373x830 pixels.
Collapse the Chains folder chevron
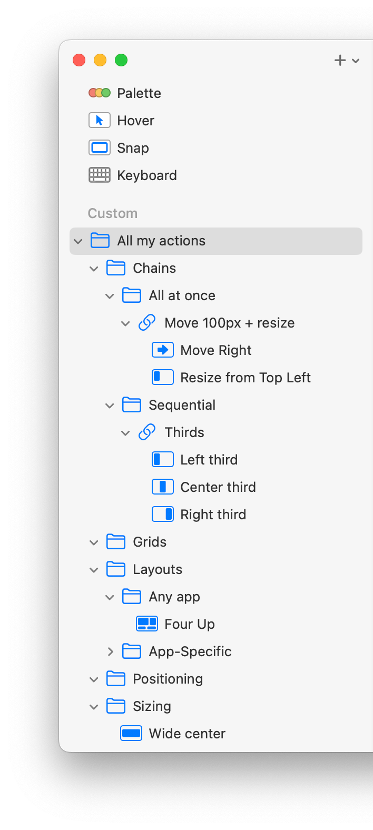(94, 269)
